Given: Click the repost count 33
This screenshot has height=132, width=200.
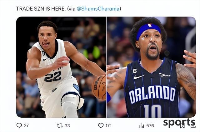Looking at the screenshot, I should click(x=67, y=126).
